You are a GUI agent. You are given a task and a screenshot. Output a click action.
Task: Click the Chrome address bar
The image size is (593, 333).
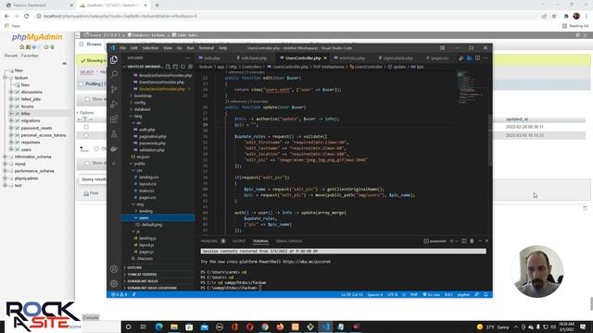coord(287,17)
